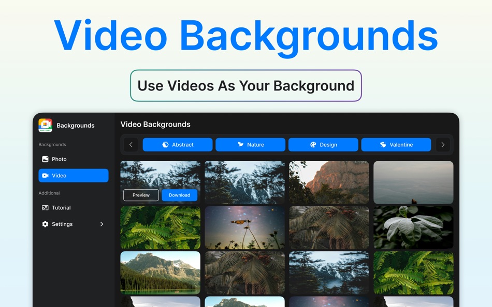Click the Backgrounds app logo icon

(x=45, y=125)
